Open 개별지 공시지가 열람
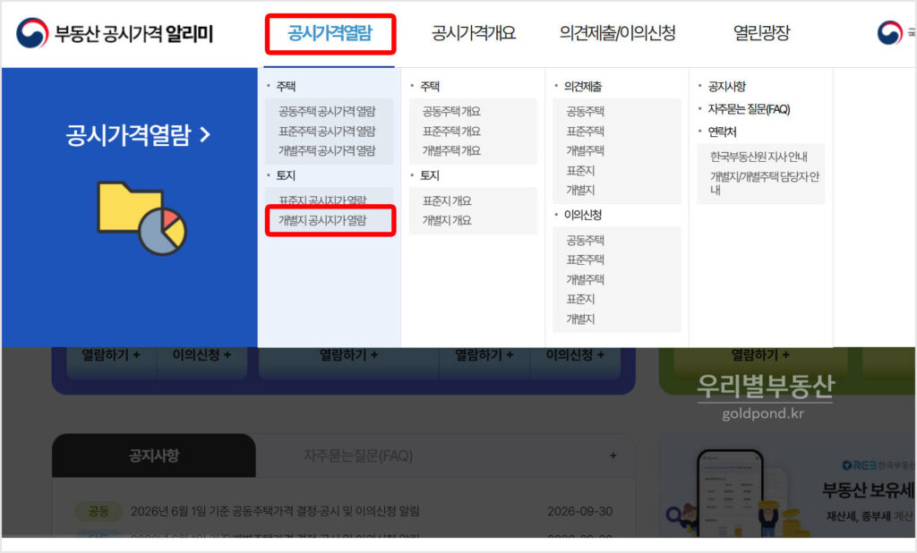 click(x=322, y=220)
